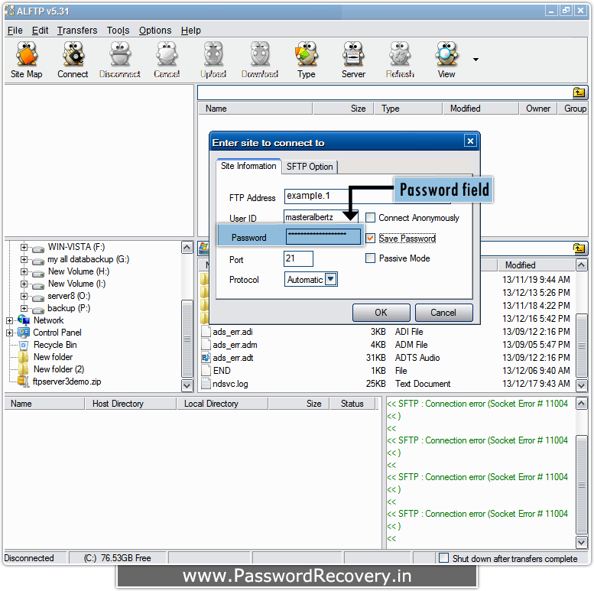Select the ndsvc.log file icon
594x591 pixels.
click(206, 383)
